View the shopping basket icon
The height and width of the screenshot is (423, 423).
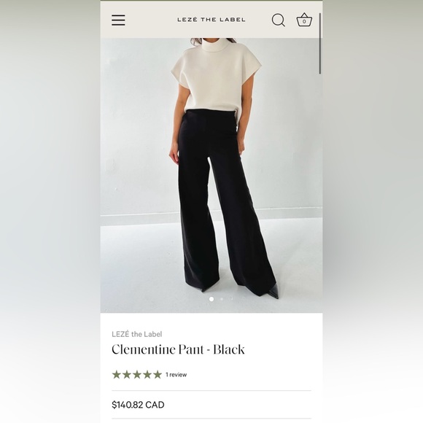coord(304,20)
